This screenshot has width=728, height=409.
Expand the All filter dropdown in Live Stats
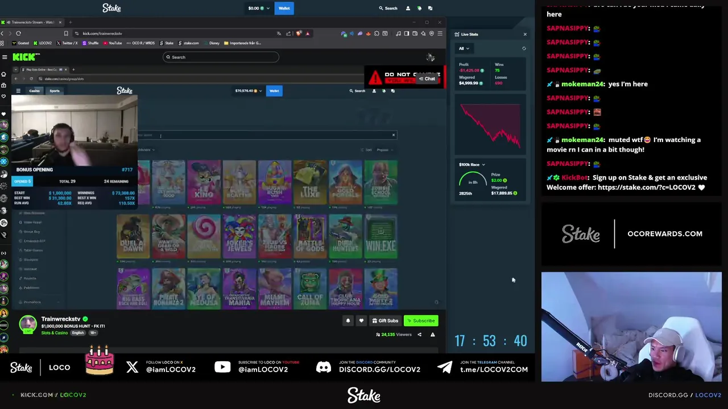[x=464, y=48]
